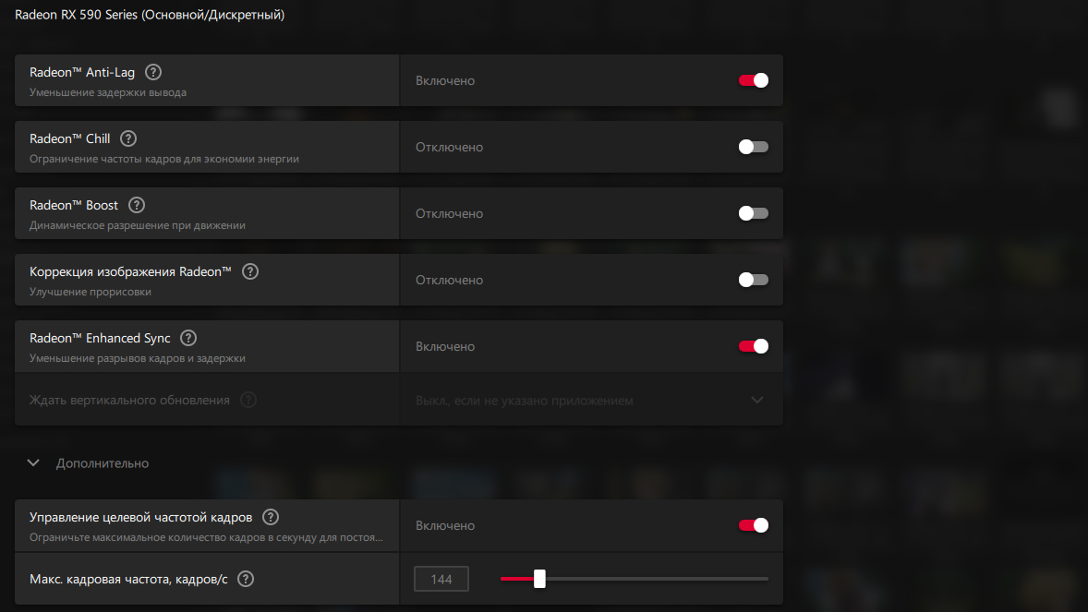Open help for Коррекция изображения Radeon
The width and height of the screenshot is (1088, 612).
coord(250,272)
